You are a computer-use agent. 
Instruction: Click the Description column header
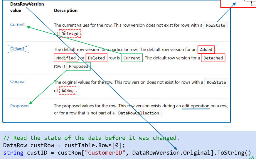pos(66,11)
